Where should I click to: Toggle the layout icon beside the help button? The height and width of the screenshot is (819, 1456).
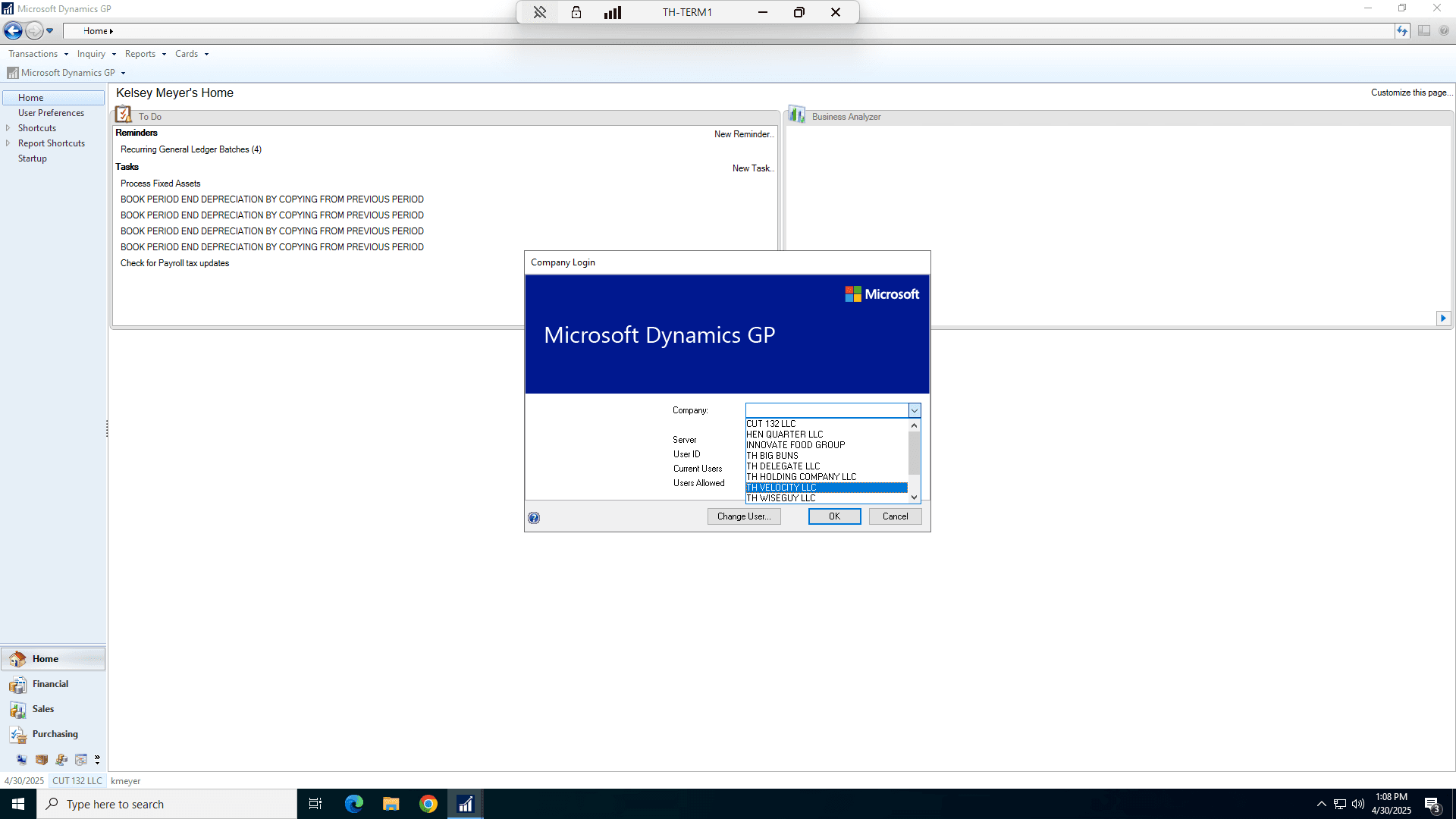coord(1424,31)
